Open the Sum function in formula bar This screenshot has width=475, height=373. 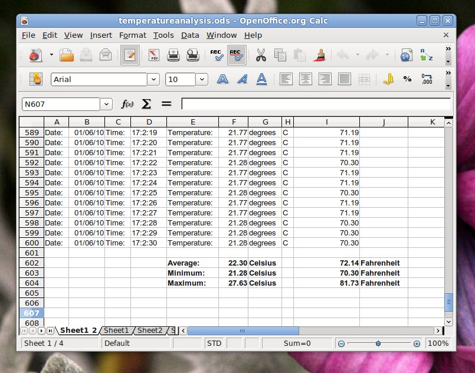tap(145, 103)
